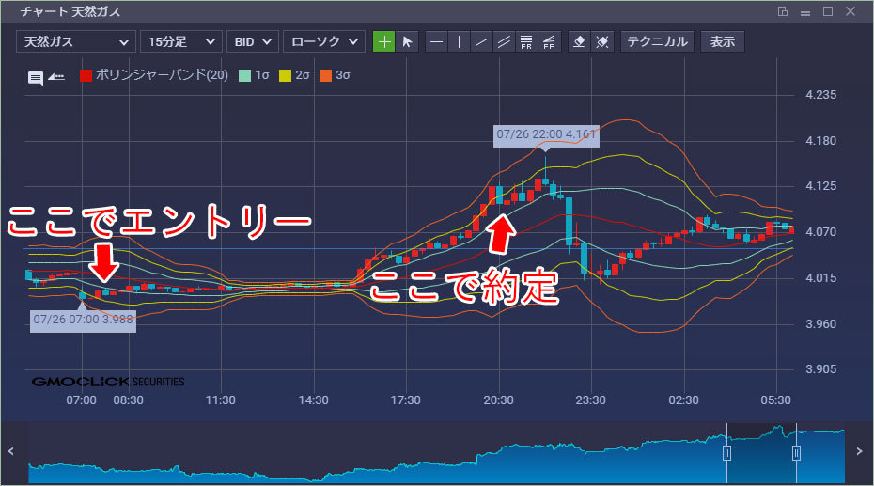This screenshot has height=486, width=874.
Task: Use the eraser to delete one drawing
Action: [x=579, y=41]
